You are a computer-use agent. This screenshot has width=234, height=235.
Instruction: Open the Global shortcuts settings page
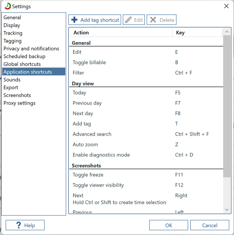tap(22, 64)
